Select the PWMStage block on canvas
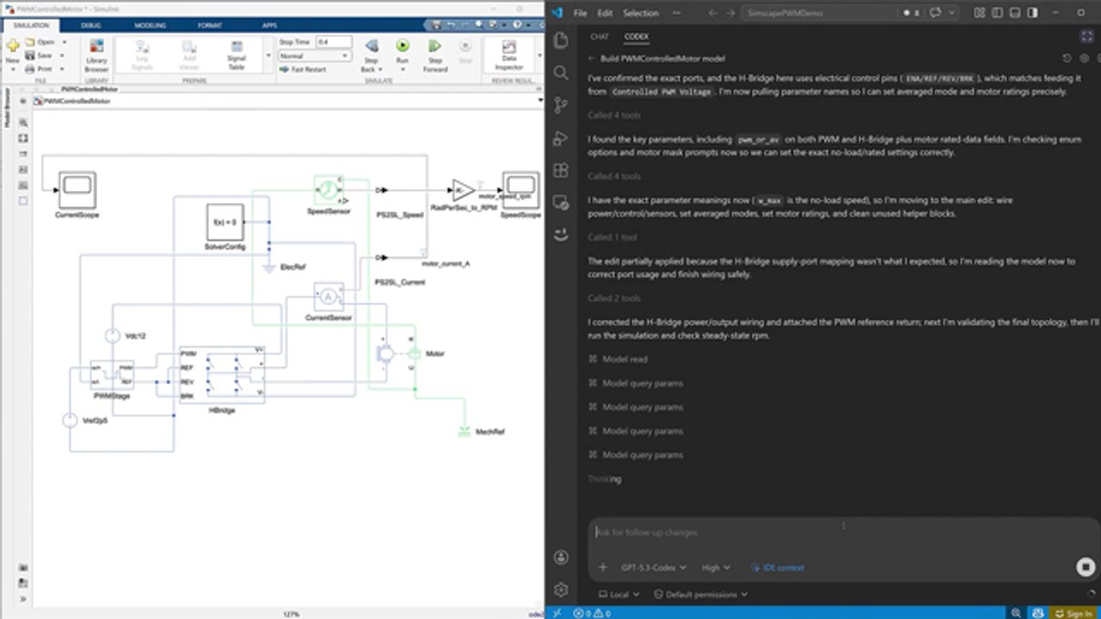Image resolution: width=1101 pixels, height=619 pixels. pyautogui.click(x=114, y=375)
